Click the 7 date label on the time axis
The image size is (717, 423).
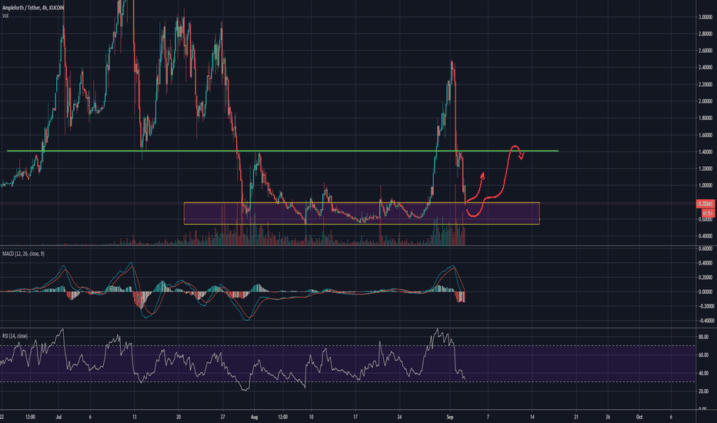488,417
